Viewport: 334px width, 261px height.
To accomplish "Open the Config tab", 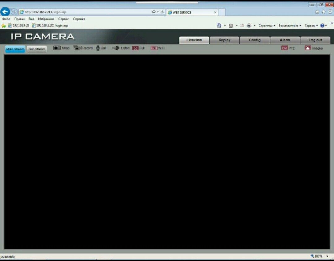I will (x=255, y=40).
